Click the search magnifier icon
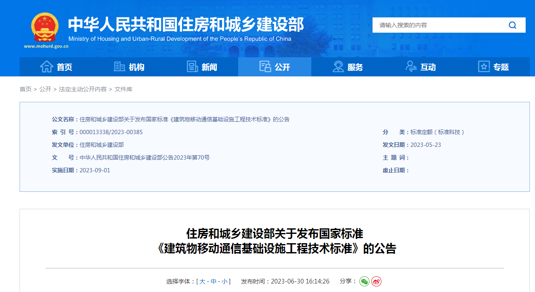 pyautogui.click(x=512, y=25)
